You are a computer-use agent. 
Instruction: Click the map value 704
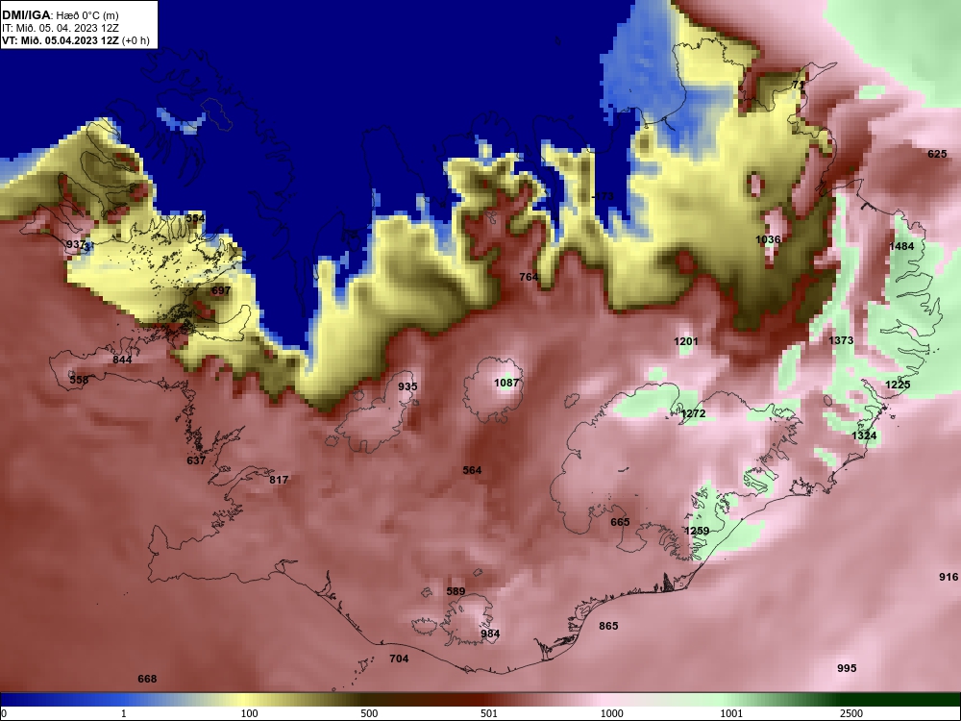tap(399, 659)
